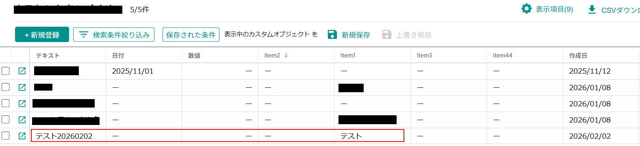Click the 作成日 column header
This screenshot has height=146, width=640.
tap(578, 55)
